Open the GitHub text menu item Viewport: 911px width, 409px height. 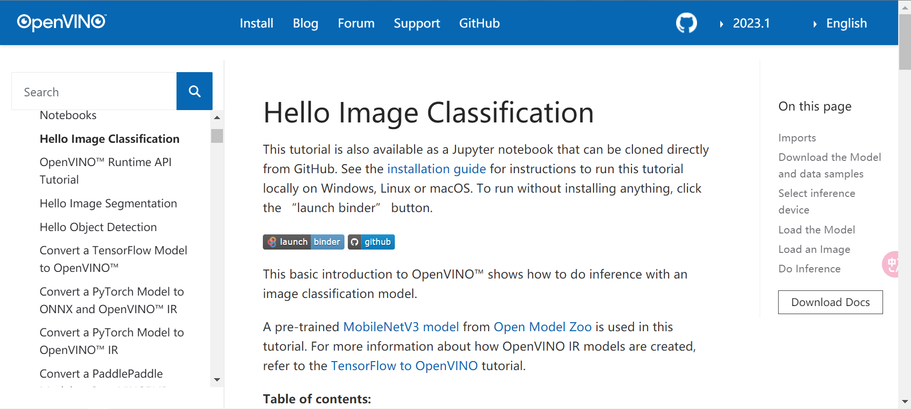[479, 23]
